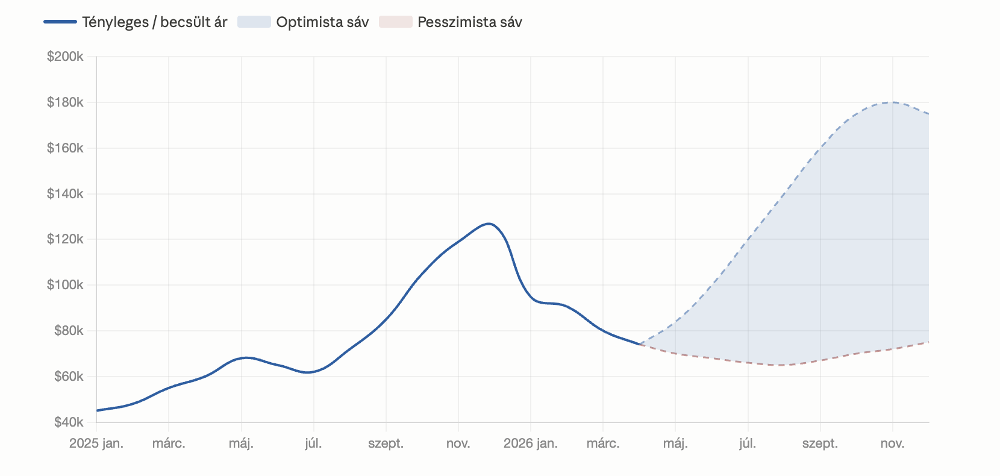Screen dimensions: 1000x476
Task: Click the $200k y-axis label
Action: pyautogui.click(x=65, y=57)
